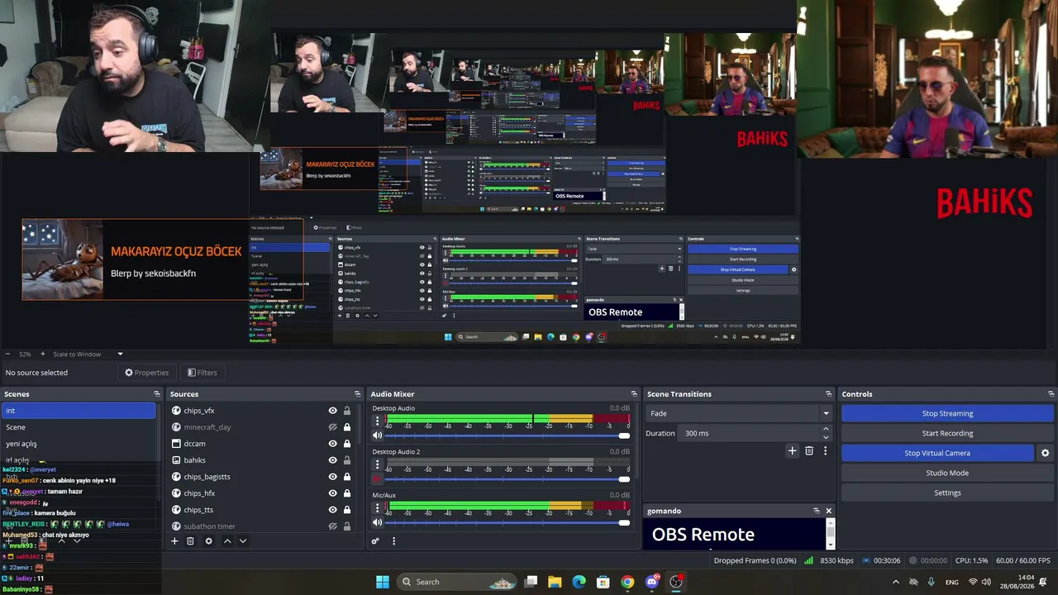Remove selected source using Sources trash icon
The height and width of the screenshot is (595, 1058).
click(x=190, y=541)
